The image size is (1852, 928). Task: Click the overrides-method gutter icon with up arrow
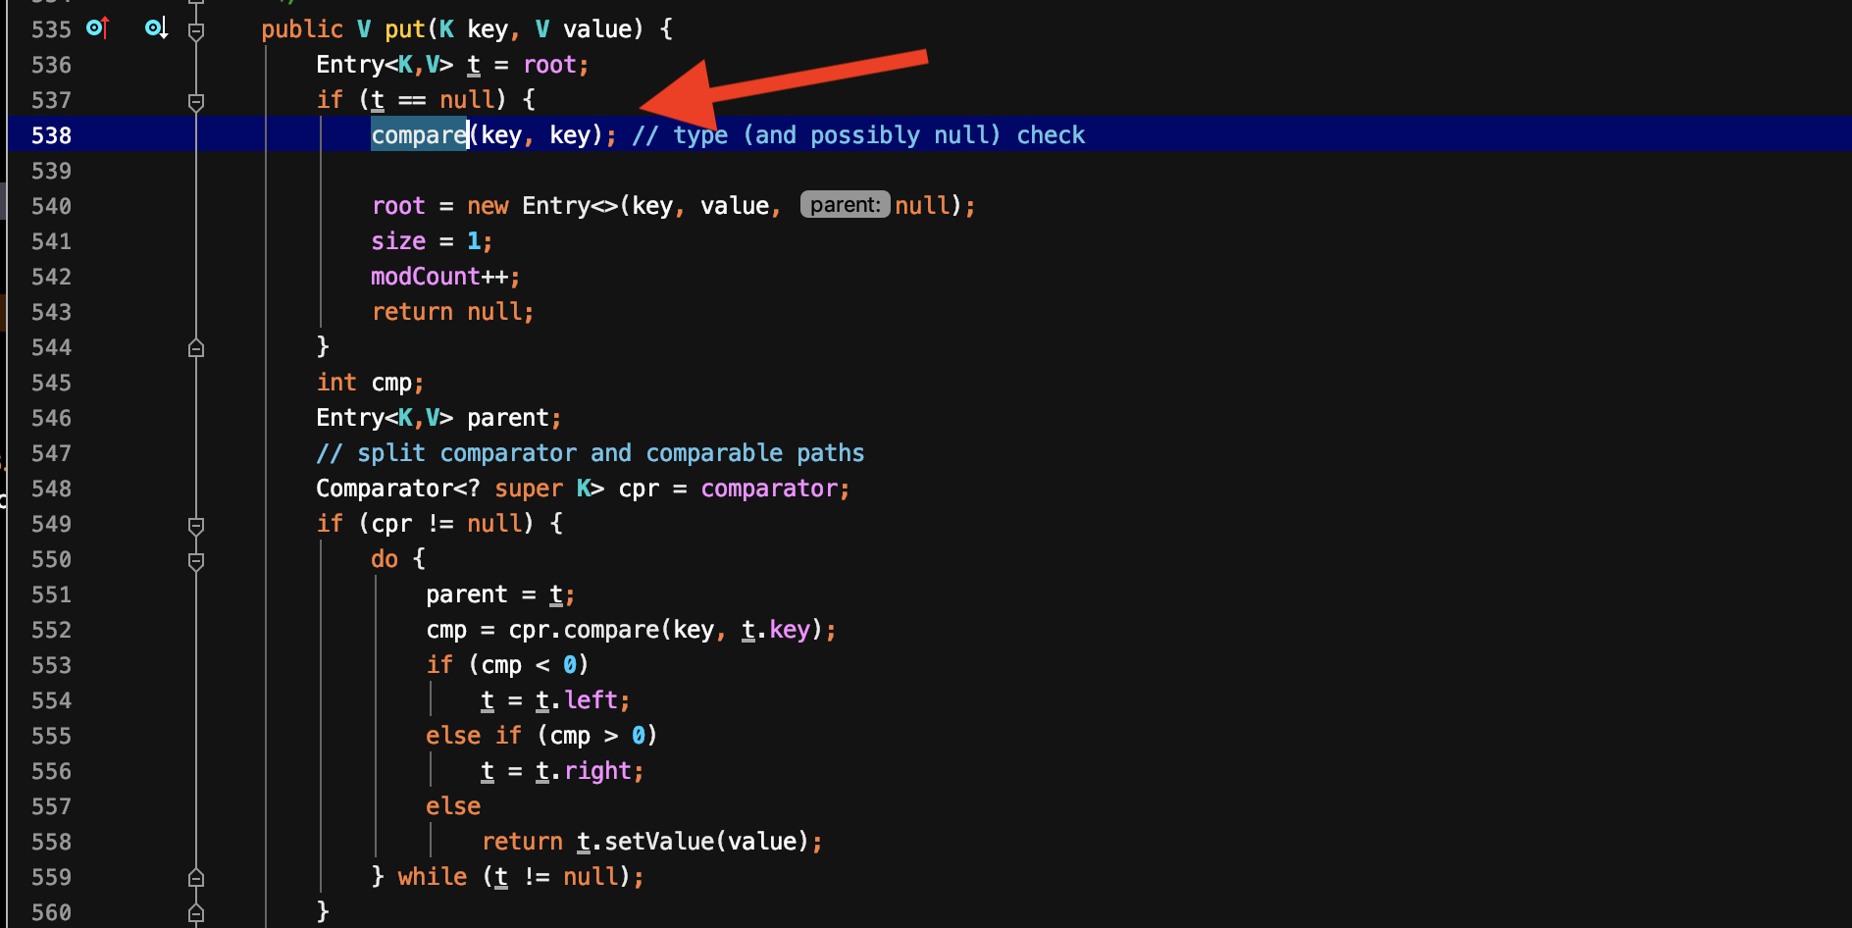pyautogui.click(x=96, y=28)
